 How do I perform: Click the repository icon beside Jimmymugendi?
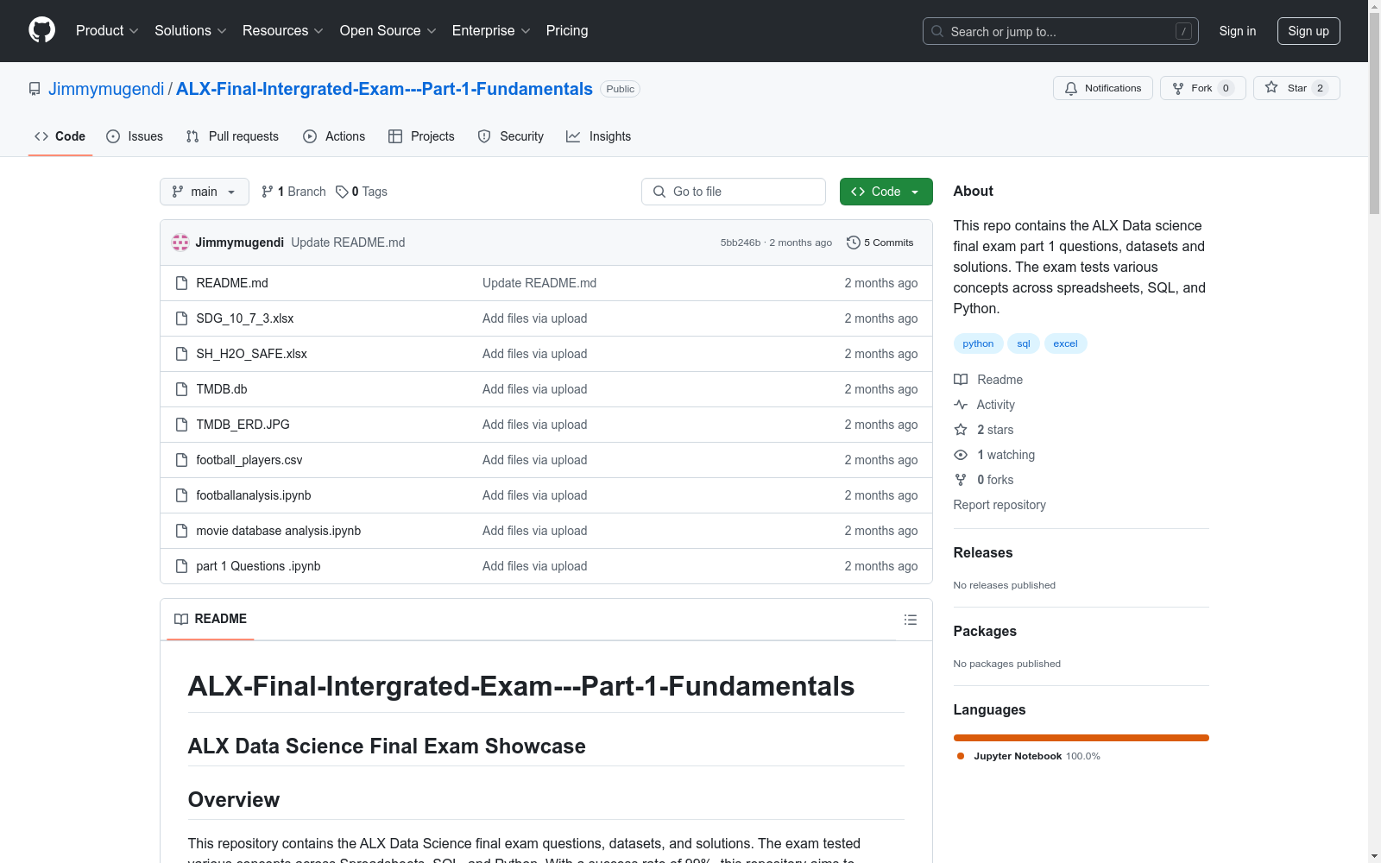(x=35, y=89)
